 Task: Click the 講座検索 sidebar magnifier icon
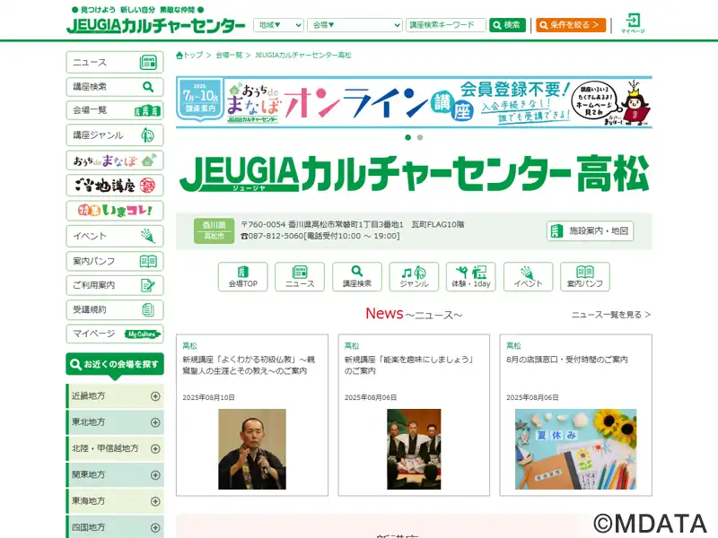tap(148, 86)
